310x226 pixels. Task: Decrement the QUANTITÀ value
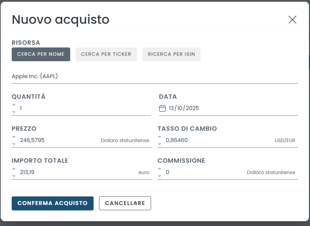tap(14, 111)
